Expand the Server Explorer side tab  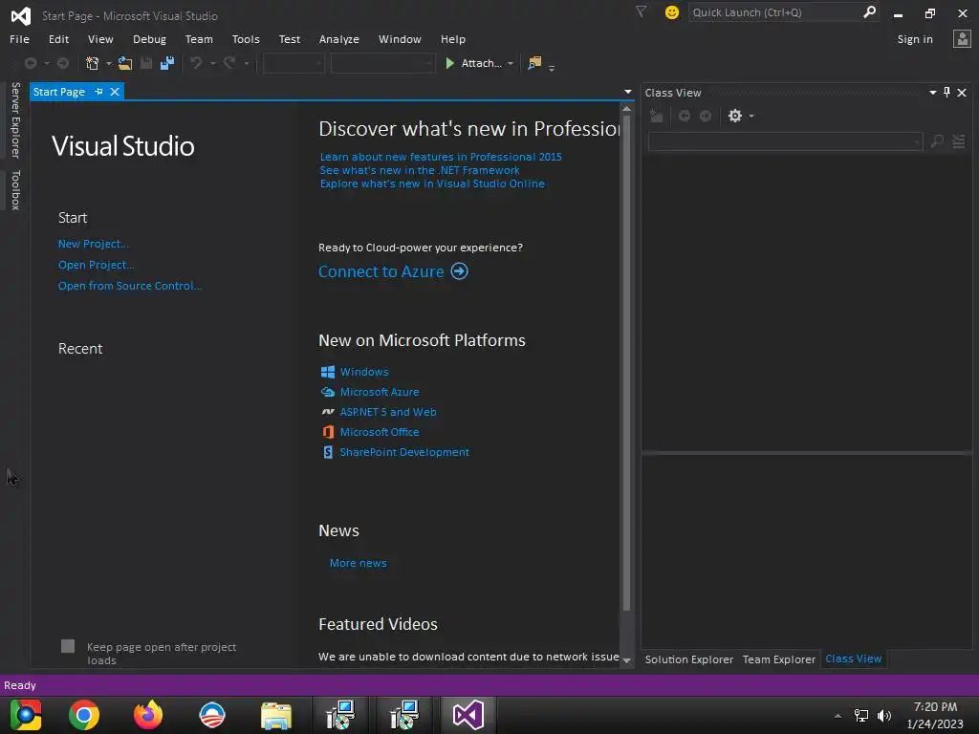(15, 119)
